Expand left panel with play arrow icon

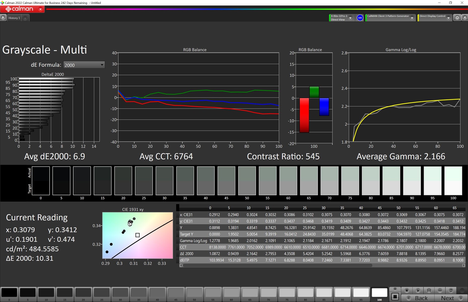tap(3, 18)
